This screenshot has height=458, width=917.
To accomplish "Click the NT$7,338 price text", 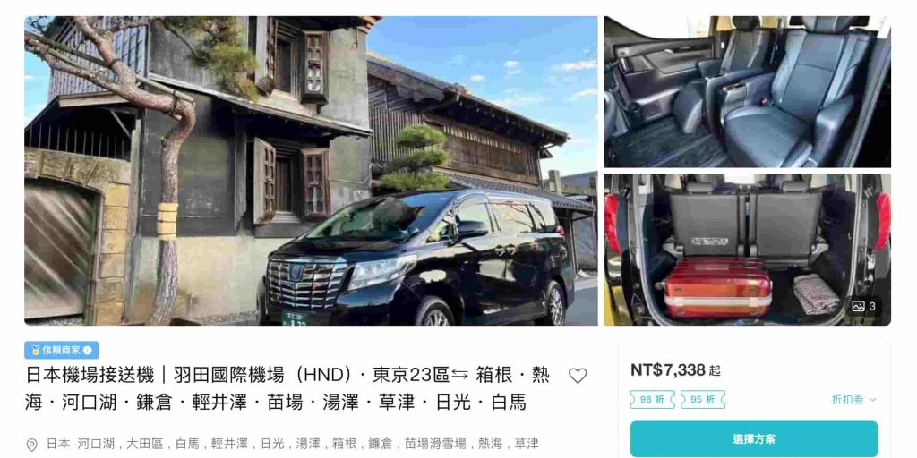I will [x=668, y=369].
